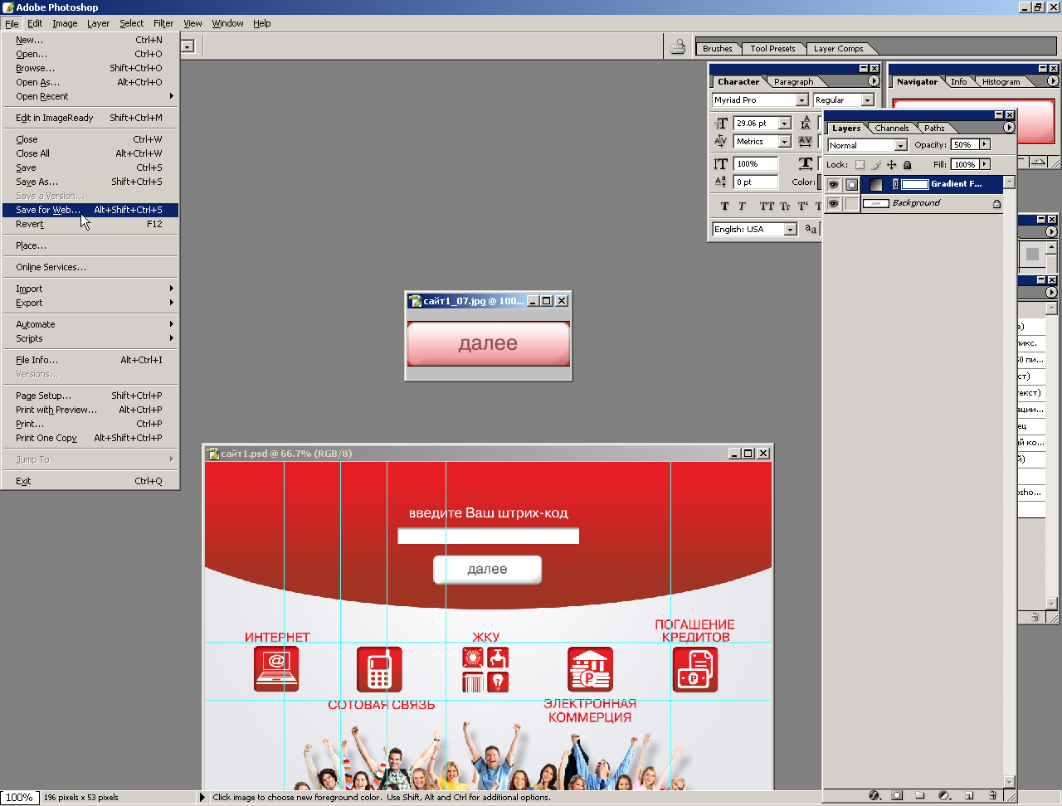Apply Faux Bold style in Character panel
Viewport: 1062px width, 806px height.
point(724,206)
